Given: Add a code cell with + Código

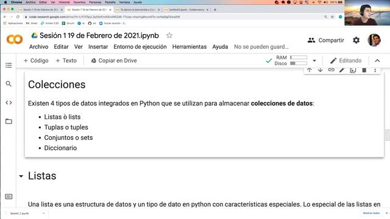Looking at the screenshot, I should pyautogui.click(x=36, y=61).
